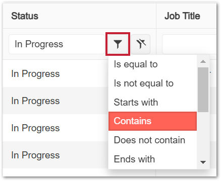The image size is (221, 181).
Task: Focus the Status filter text box
Action: 57,44
